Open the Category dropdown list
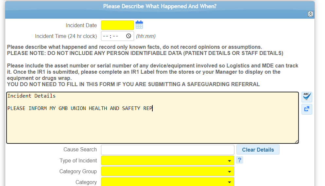The width and height of the screenshot is (325, 186). (167, 182)
